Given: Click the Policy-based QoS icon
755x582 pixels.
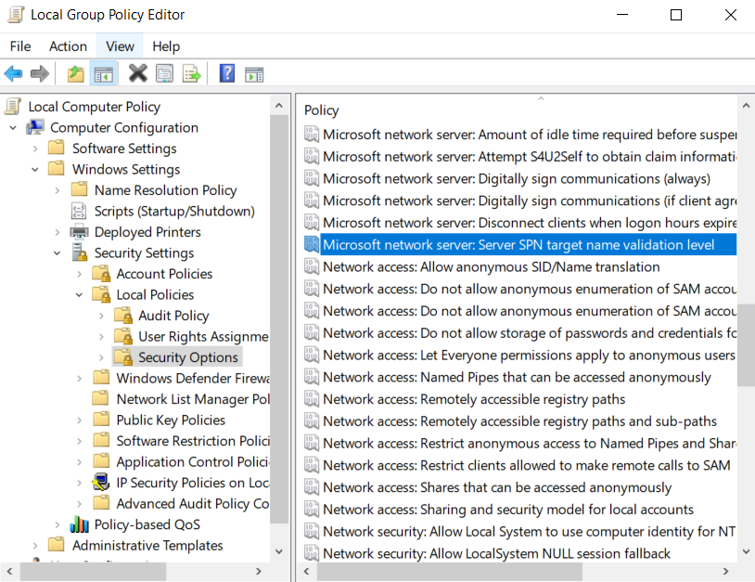Looking at the screenshot, I should pyautogui.click(x=79, y=524).
